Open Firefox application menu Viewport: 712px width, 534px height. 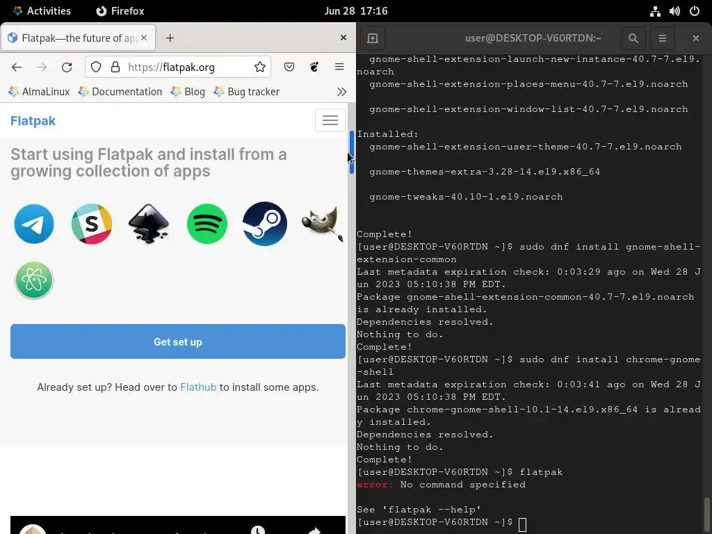(339, 67)
